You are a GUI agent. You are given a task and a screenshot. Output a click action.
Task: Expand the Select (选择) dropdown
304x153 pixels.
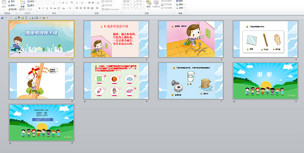pos(180,8)
